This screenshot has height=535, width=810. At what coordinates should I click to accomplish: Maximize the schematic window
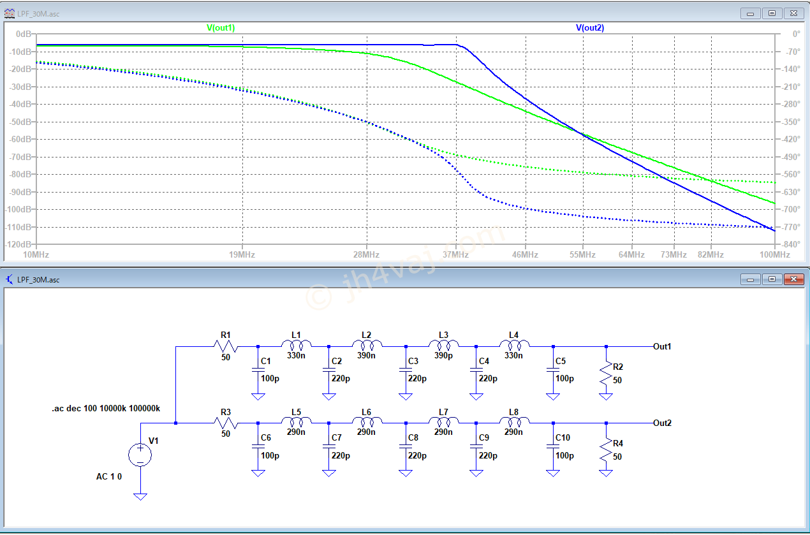pos(772,279)
